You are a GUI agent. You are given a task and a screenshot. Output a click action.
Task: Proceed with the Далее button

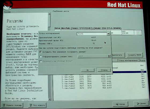click(x=141, y=103)
